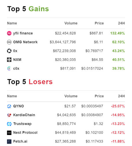The width and height of the screenshot is (132, 146).
Task: Click the NXM square logo icon
Action: pyautogui.click(x=9, y=60)
